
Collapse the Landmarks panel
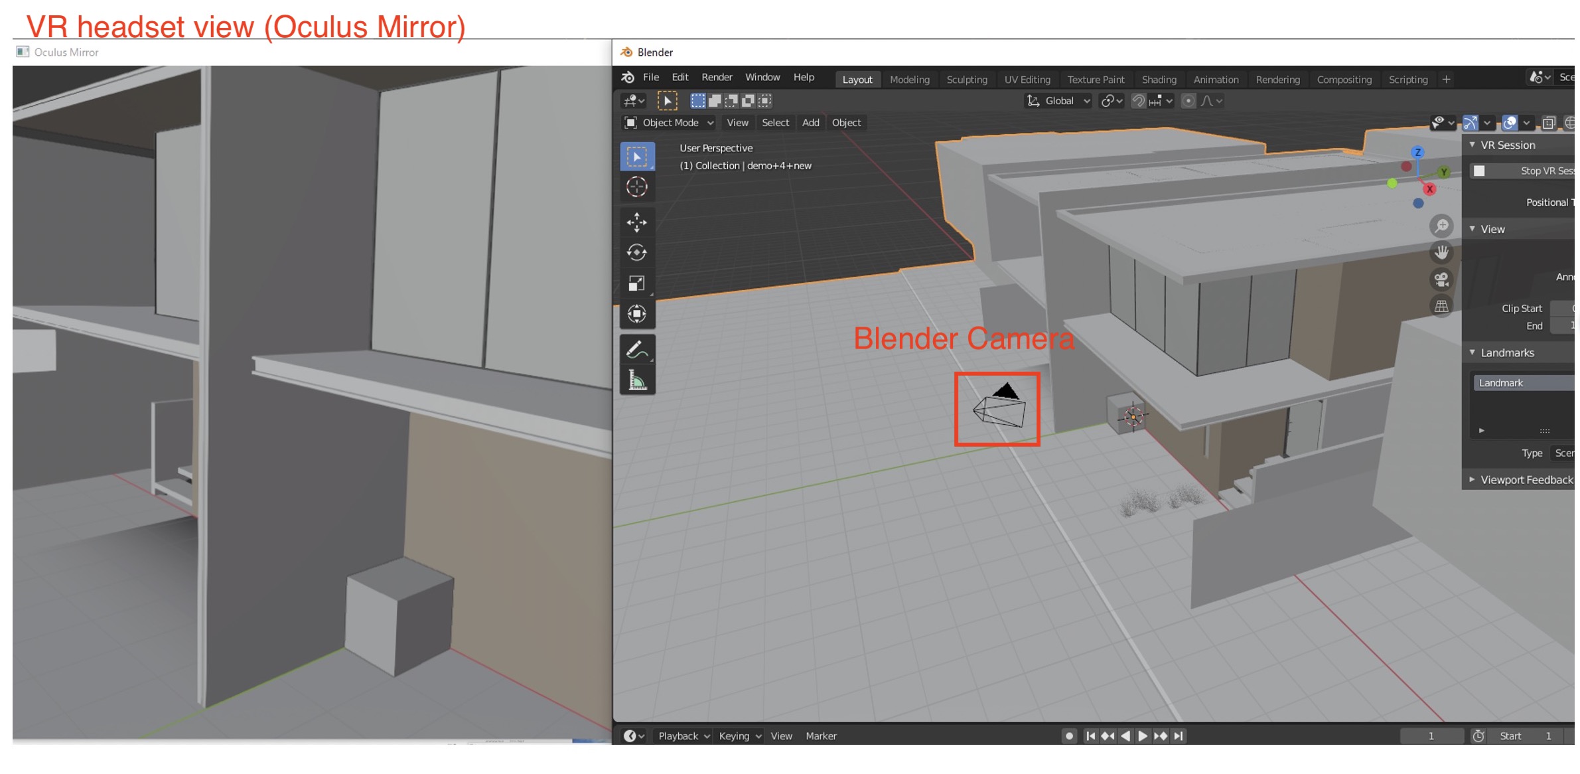pyautogui.click(x=1472, y=352)
